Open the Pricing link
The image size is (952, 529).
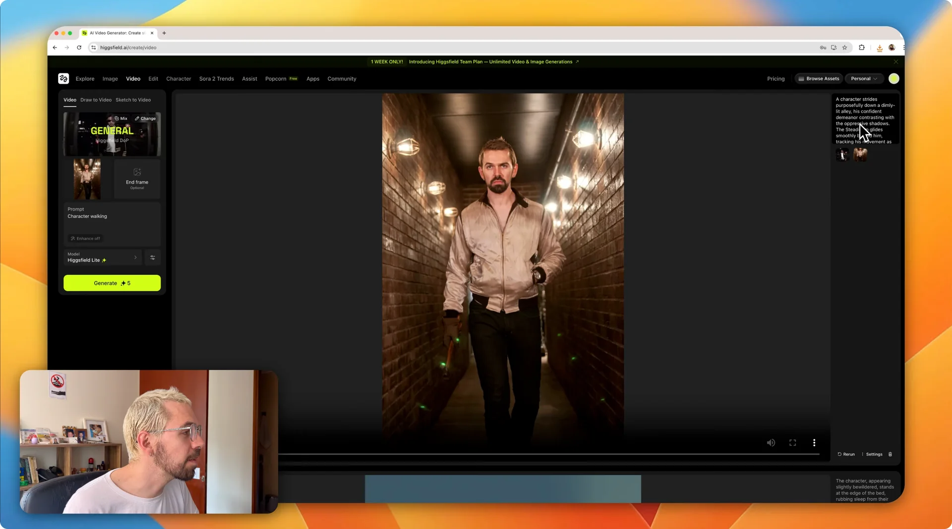pyautogui.click(x=775, y=79)
